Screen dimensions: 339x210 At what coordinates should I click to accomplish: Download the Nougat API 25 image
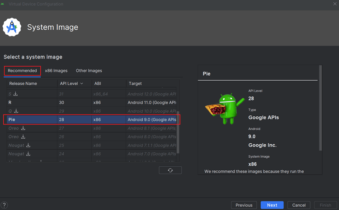coord(28,145)
